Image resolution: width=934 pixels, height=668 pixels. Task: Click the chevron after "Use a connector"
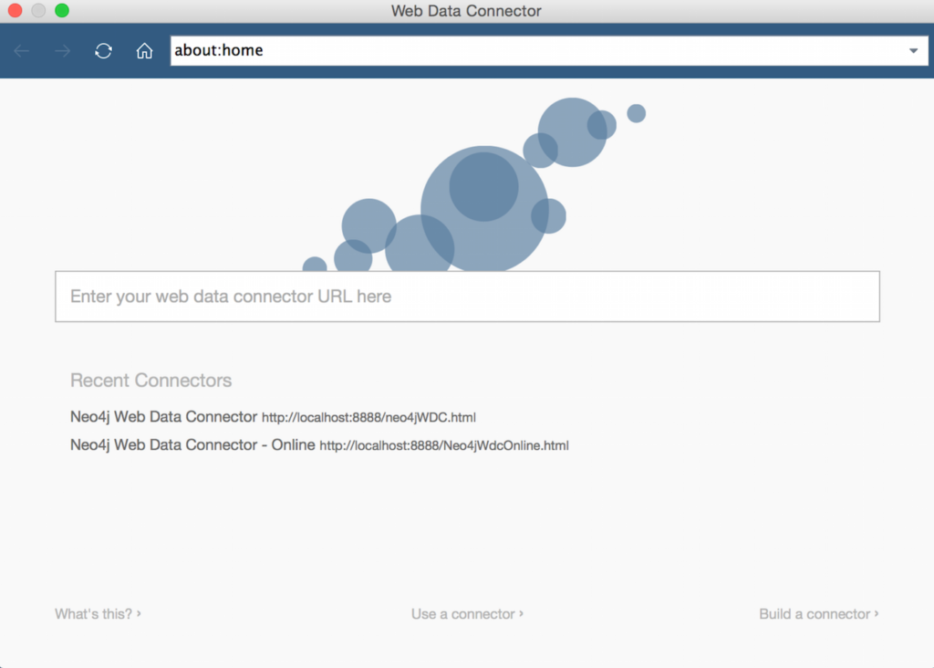coord(522,614)
